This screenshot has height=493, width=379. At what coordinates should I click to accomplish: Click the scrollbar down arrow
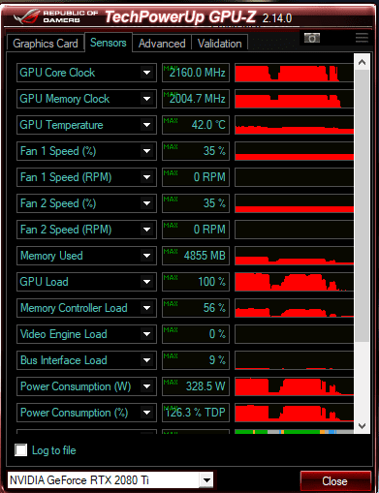coord(362,425)
